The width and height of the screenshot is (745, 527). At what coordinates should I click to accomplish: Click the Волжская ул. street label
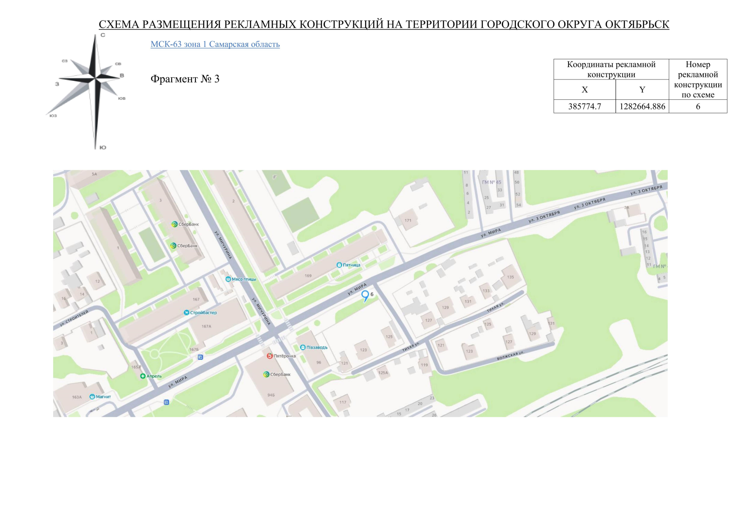[x=510, y=356]
